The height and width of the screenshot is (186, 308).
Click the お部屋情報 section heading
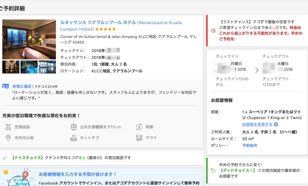pyautogui.click(x=222, y=100)
